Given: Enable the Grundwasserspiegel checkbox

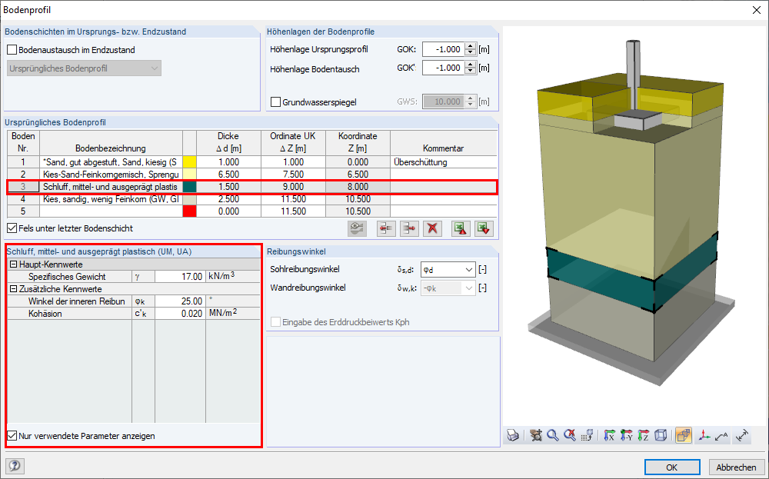Looking at the screenshot, I should tap(275, 102).
